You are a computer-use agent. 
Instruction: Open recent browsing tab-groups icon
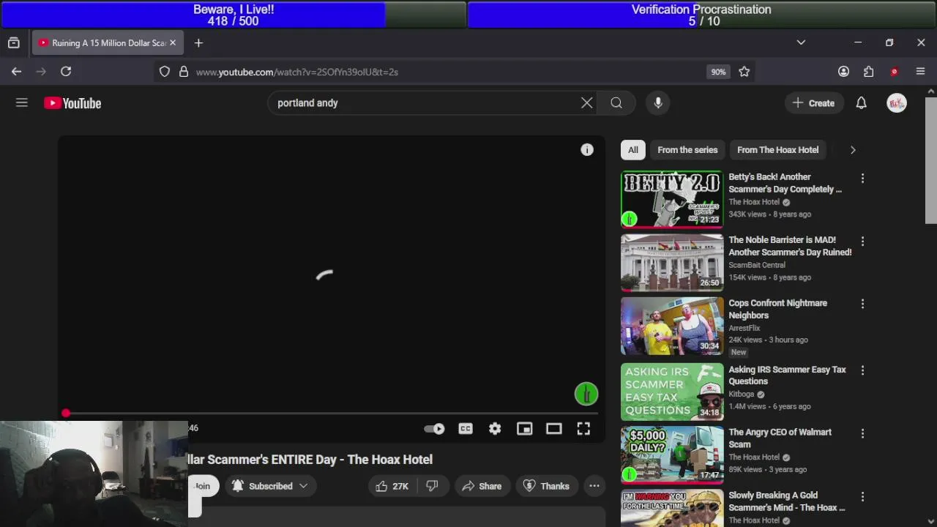point(13,43)
